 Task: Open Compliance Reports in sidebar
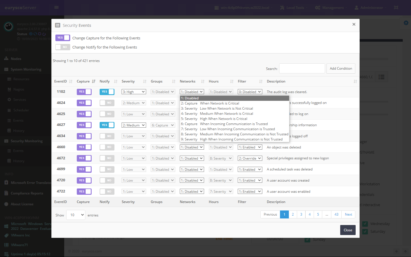point(27,193)
